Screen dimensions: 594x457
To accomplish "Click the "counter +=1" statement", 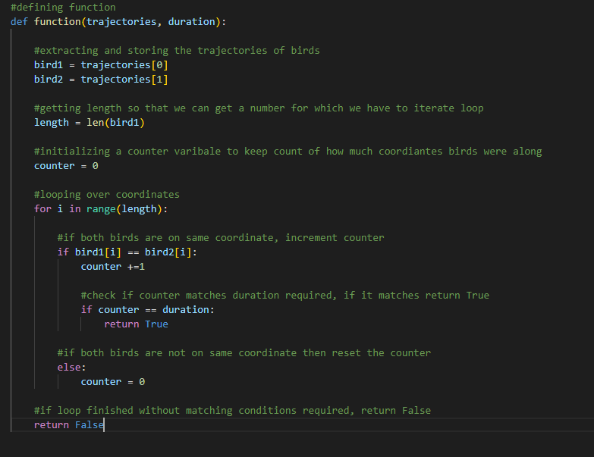I will 113,267.
